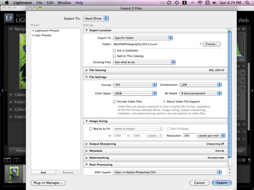Click the Add preset button
254x190 pixels.
(x=43, y=172)
